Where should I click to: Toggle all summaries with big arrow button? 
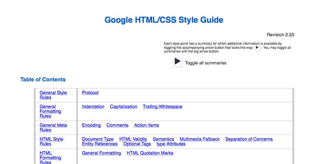point(178,62)
